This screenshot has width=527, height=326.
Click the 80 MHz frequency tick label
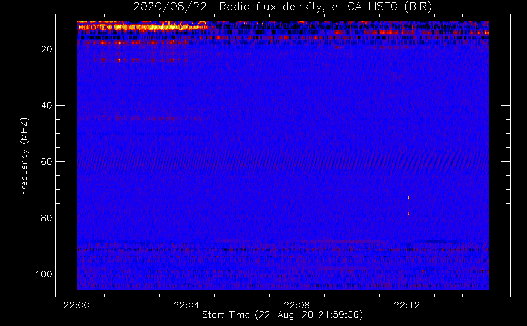click(47, 218)
